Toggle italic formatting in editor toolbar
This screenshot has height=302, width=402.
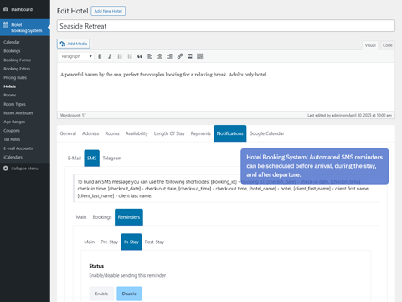point(110,56)
